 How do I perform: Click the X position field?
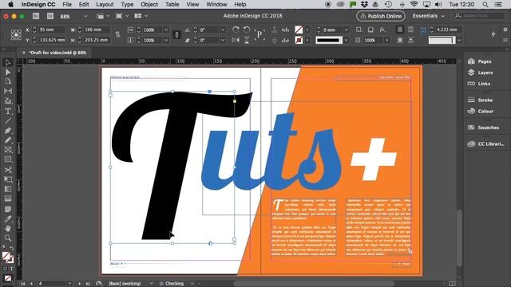click(x=51, y=29)
